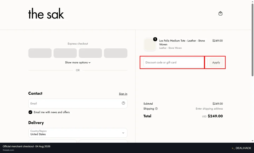Click the Enter shipping address text
Viewport: 254px width, 153px height.
(x=209, y=109)
